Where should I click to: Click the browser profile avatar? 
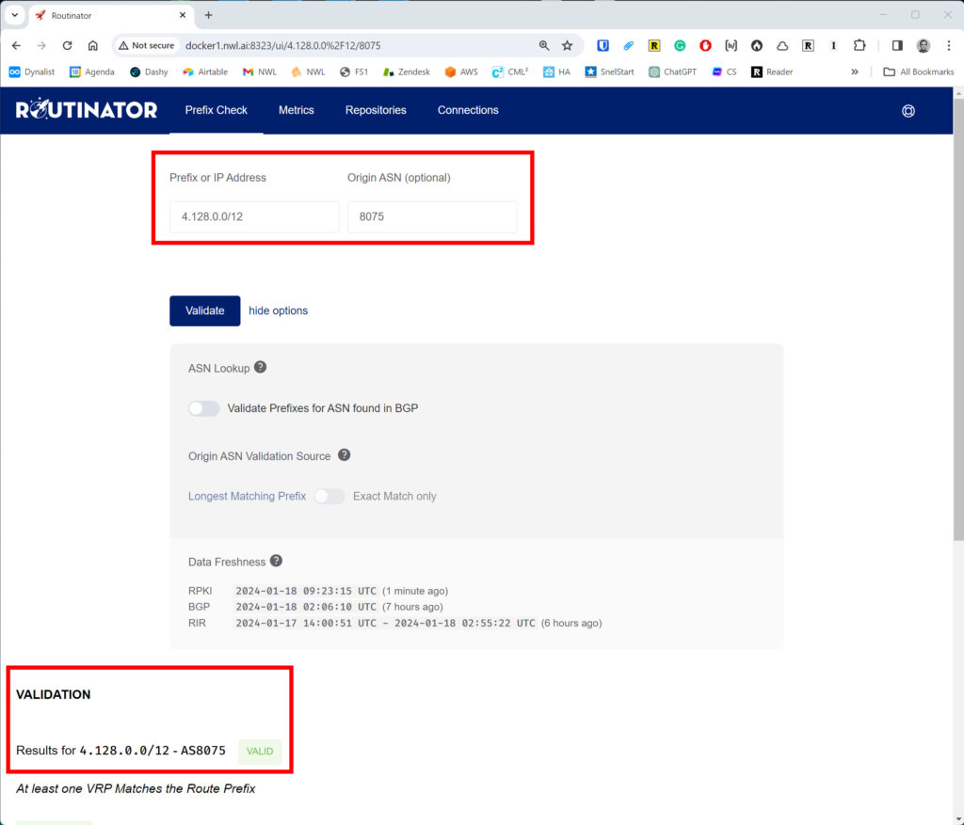pyautogui.click(x=924, y=44)
